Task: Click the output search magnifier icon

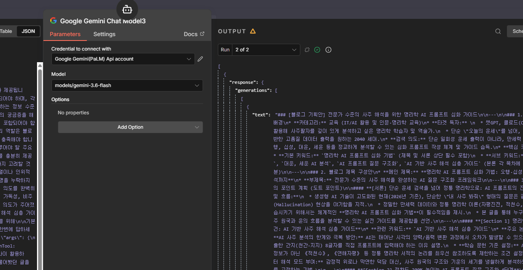Action: pyautogui.click(x=498, y=31)
